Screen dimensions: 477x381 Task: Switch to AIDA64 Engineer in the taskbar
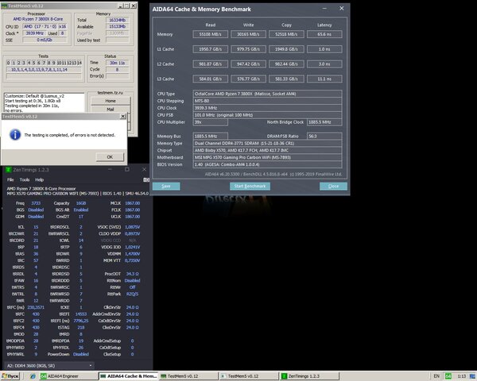pyautogui.click(x=68, y=376)
